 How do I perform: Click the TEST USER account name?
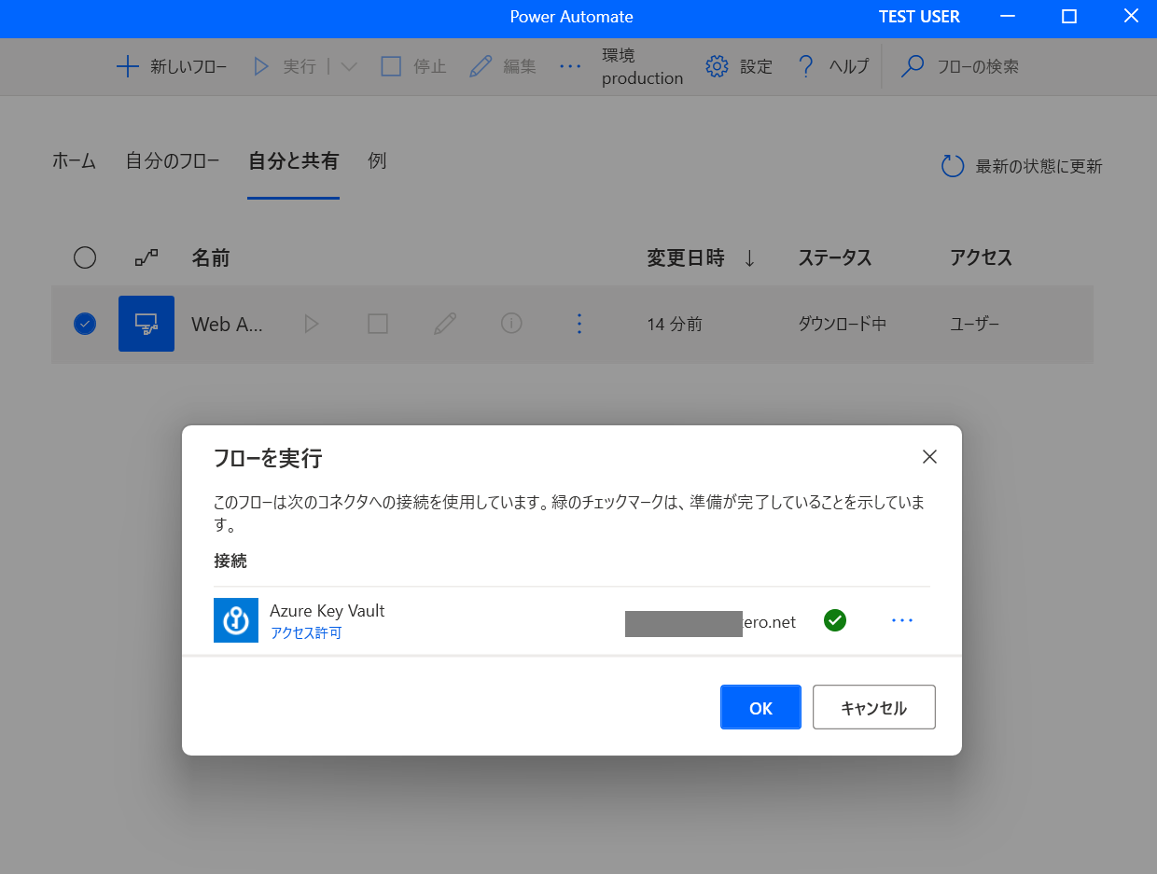919,17
